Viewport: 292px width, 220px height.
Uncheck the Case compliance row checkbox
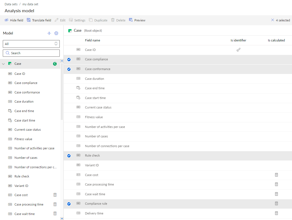69,60
